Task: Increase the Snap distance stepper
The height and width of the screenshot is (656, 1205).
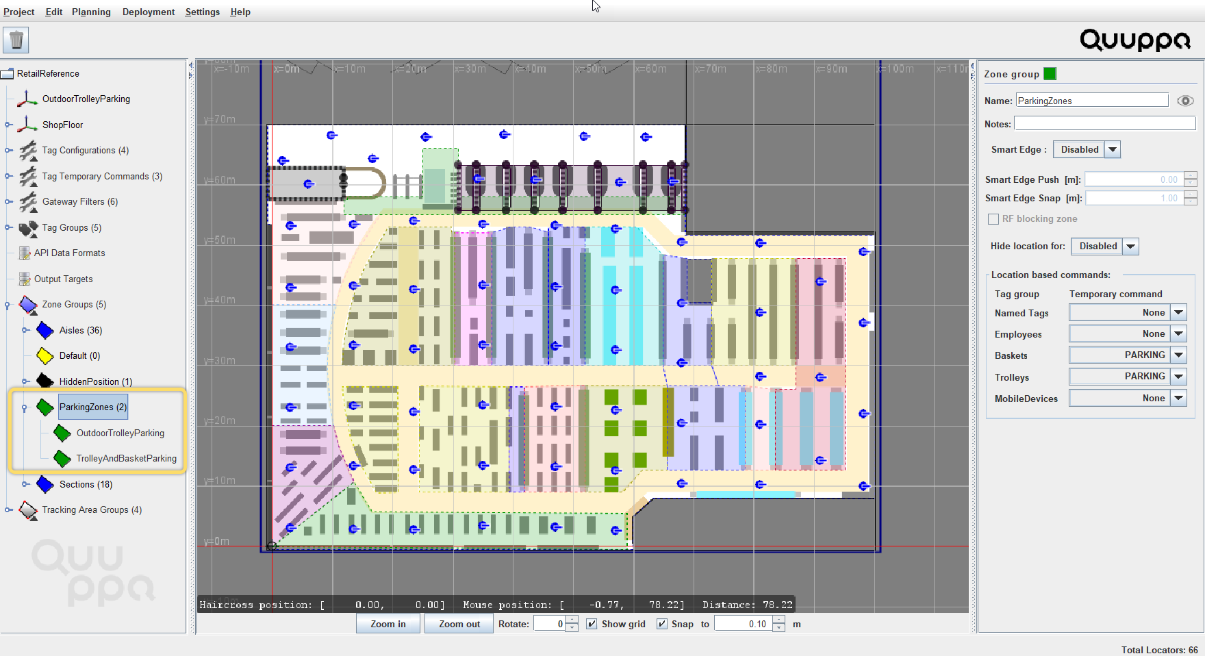Action: [778, 620]
